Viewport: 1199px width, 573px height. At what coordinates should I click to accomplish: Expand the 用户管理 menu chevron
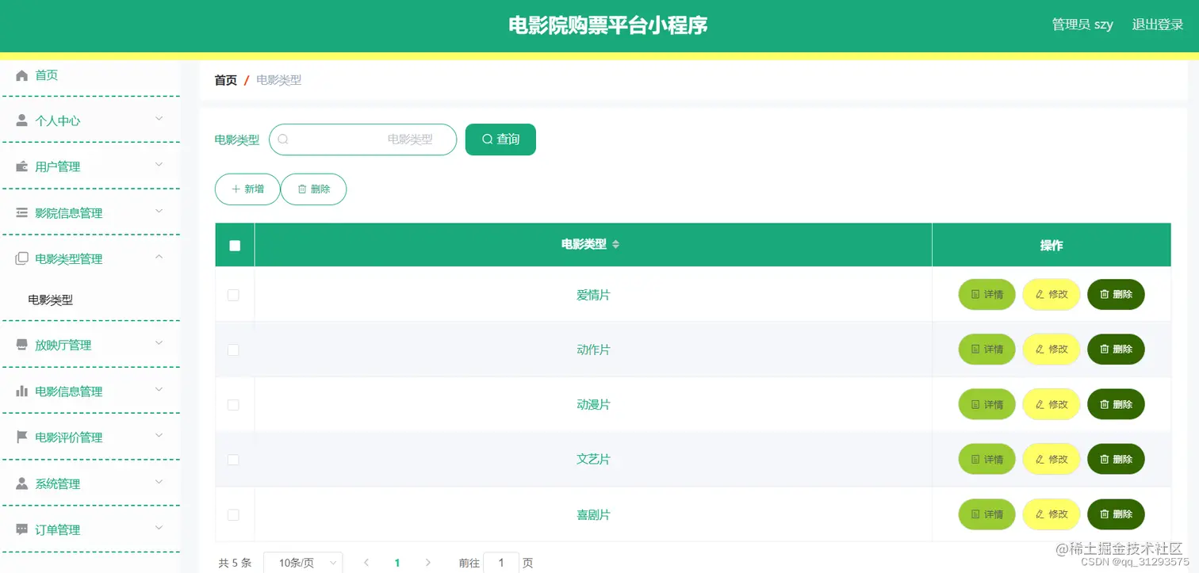159,165
